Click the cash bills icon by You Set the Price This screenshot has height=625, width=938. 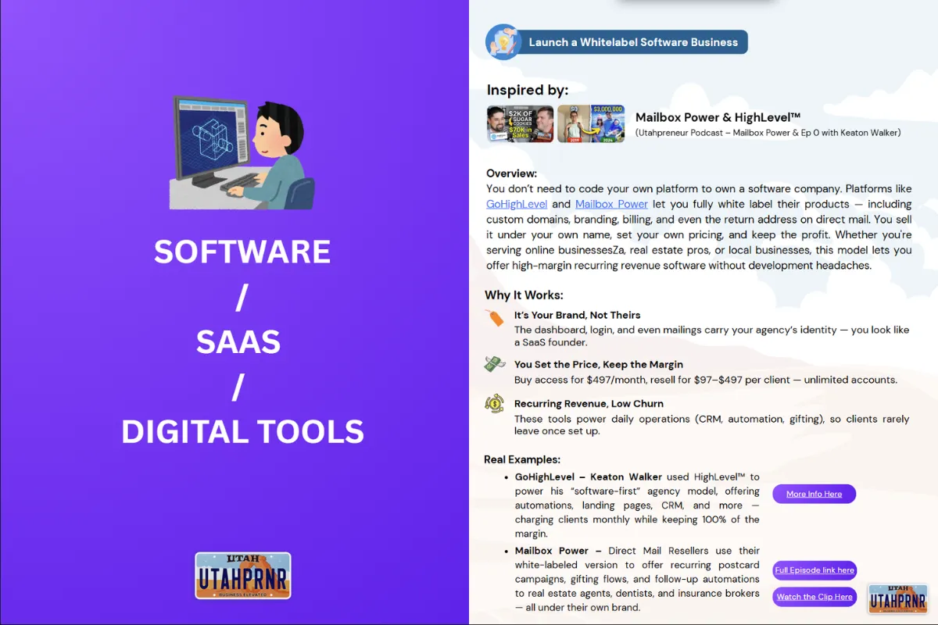coord(494,364)
